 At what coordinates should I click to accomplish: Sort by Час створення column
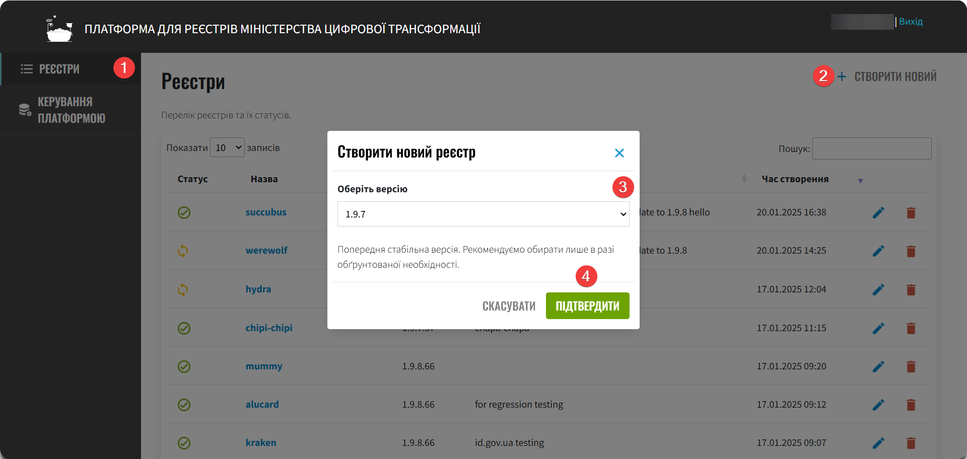[x=795, y=179]
